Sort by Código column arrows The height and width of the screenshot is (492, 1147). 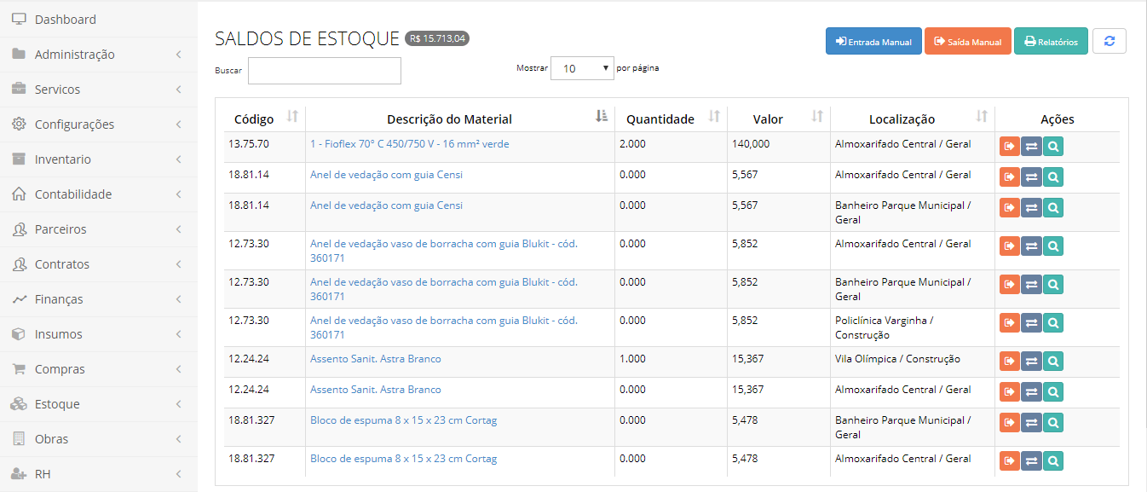292,117
